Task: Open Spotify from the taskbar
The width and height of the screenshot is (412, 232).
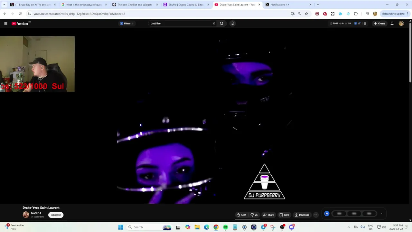Action: tap(225, 227)
